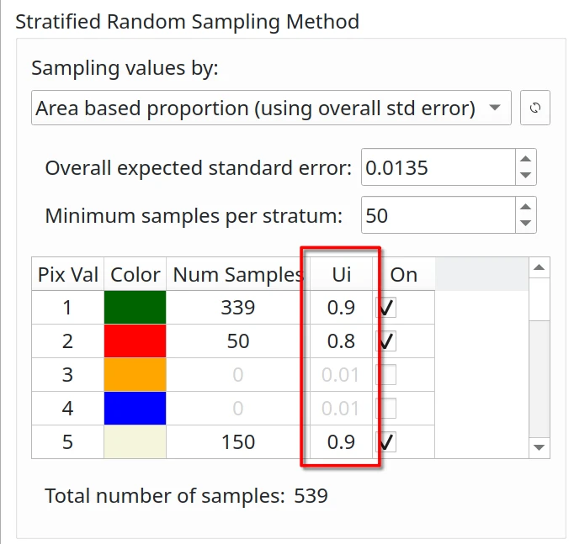This screenshot has height=544, width=574.
Task: Click the Num Samples column header
Action: pyautogui.click(x=237, y=275)
